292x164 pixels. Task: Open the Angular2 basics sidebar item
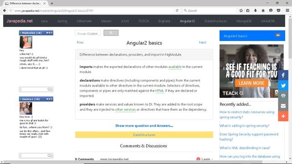pos(252,36)
